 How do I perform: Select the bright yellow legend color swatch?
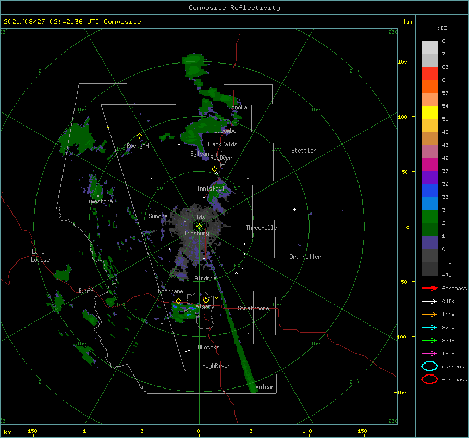429,112
